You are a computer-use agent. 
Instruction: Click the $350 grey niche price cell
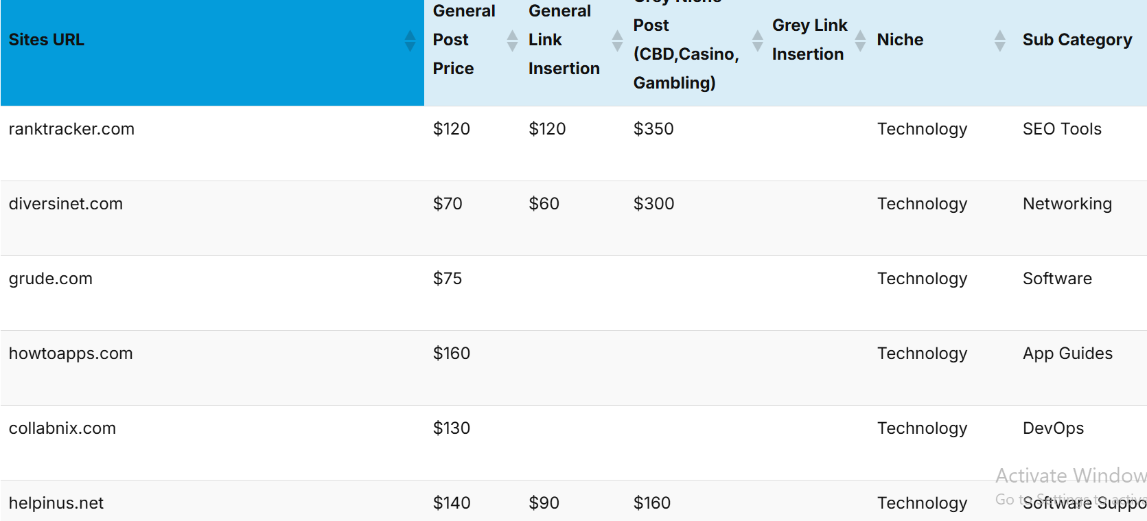point(653,129)
